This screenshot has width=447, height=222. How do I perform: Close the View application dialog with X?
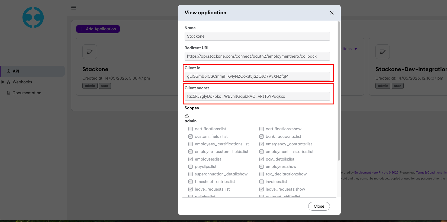click(332, 13)
